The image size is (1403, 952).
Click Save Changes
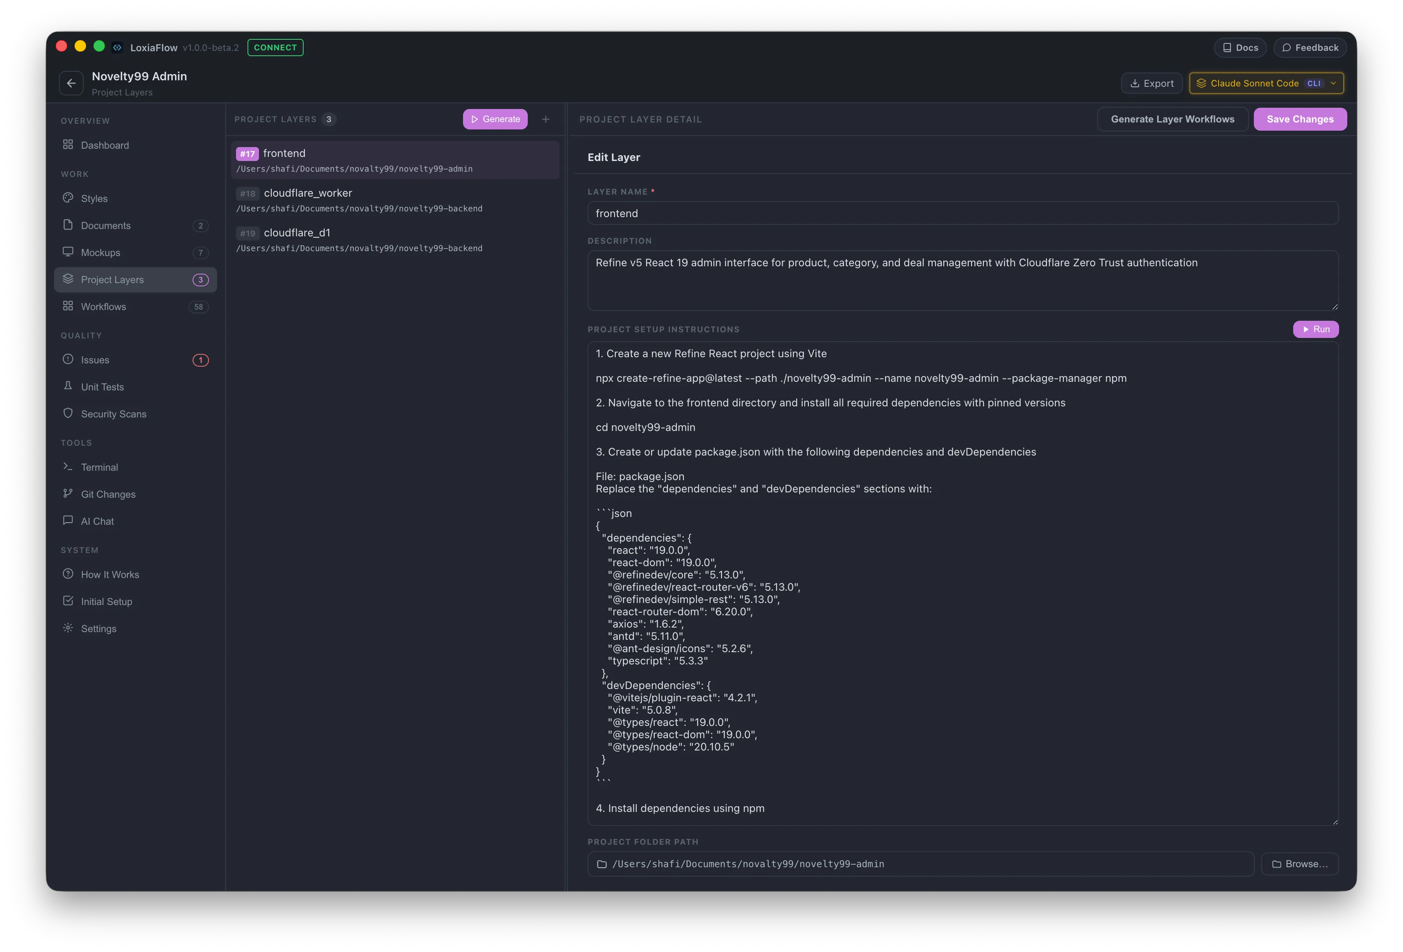pos(1300,120)
